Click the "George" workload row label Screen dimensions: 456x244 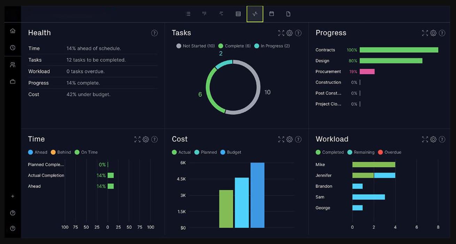tap(323, 208)
